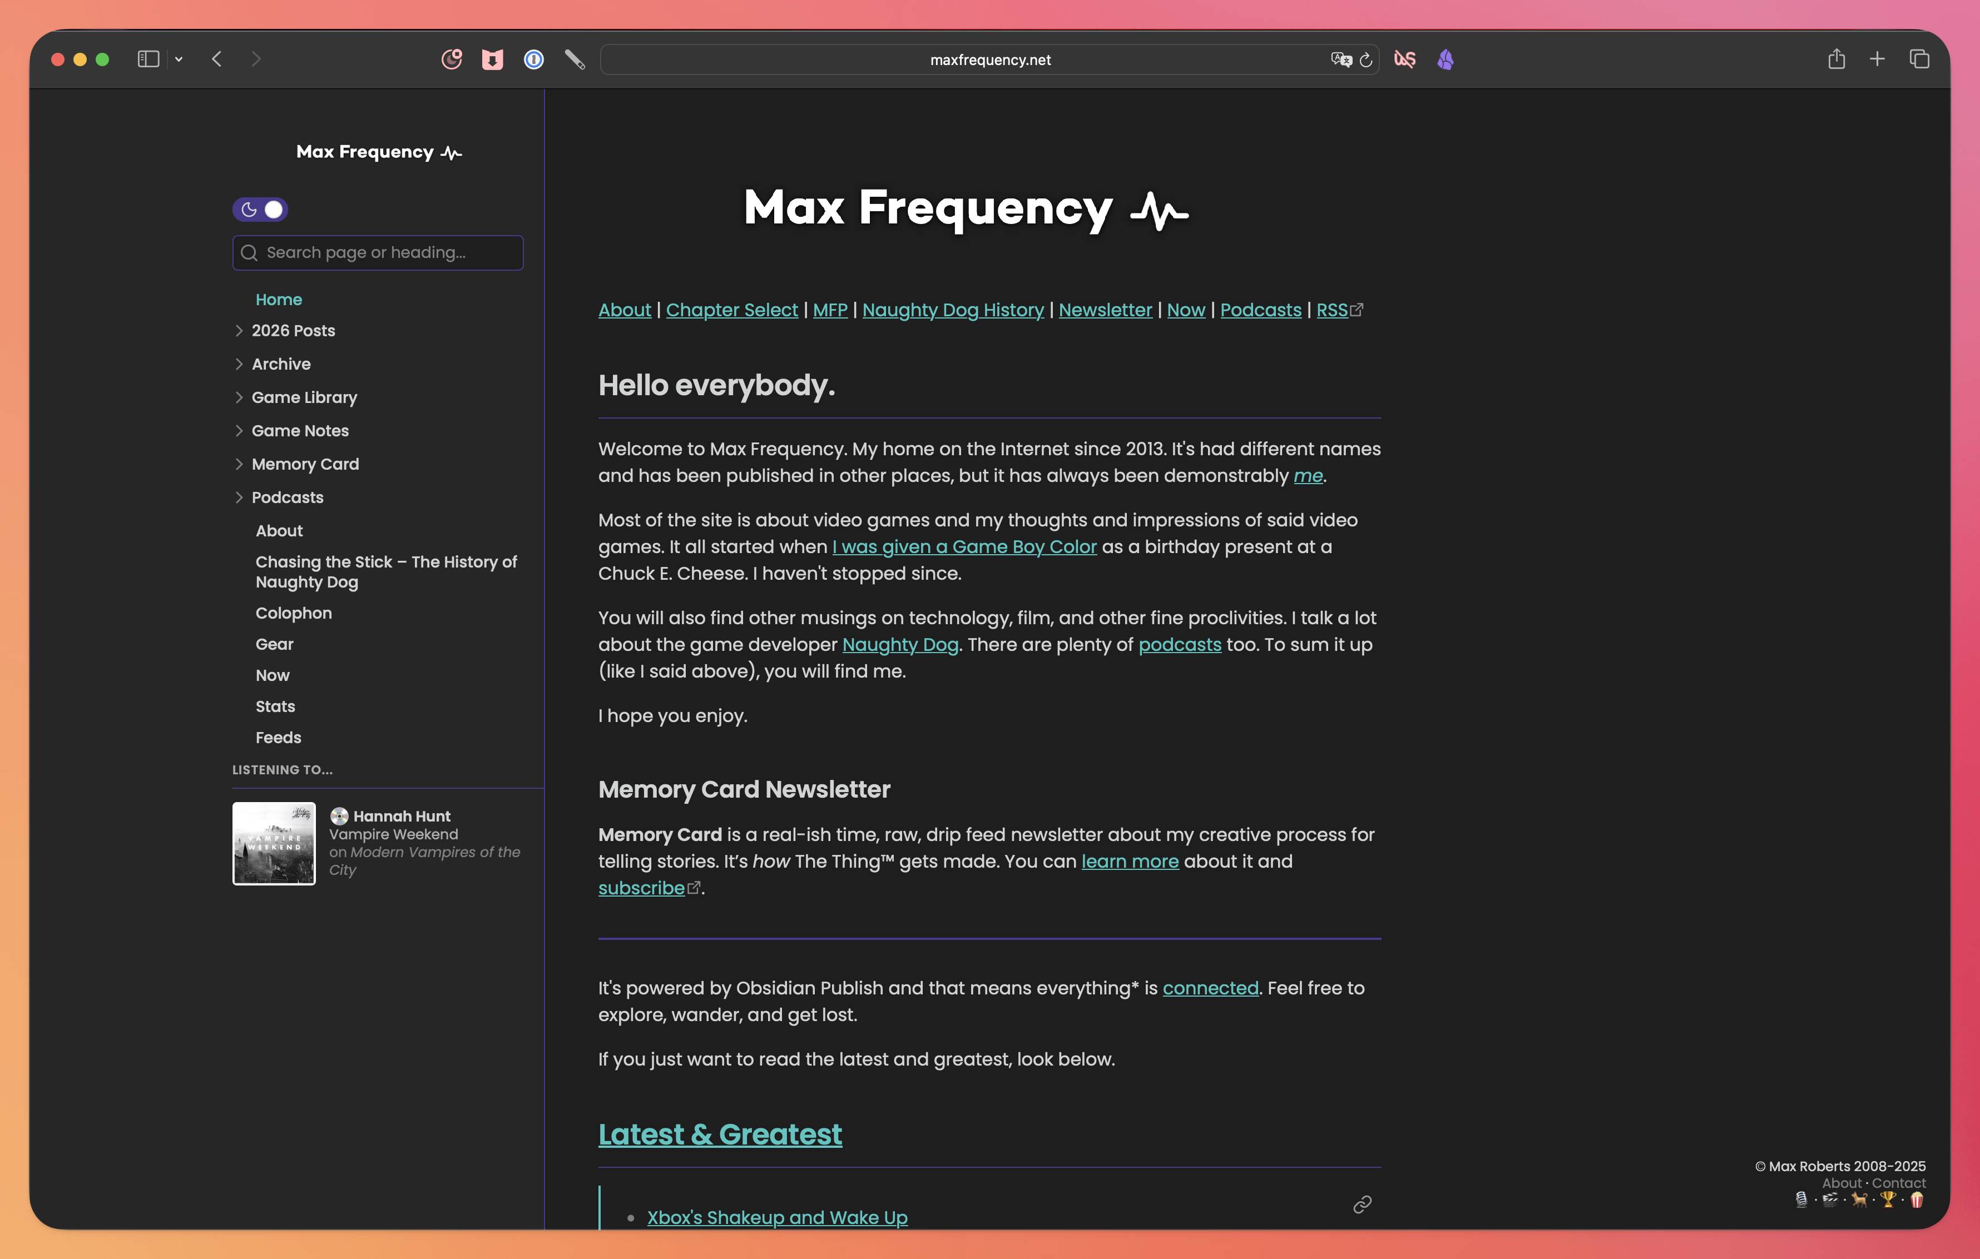Click the 1Password extension icon
1980x1259 pixels.
[x=533, y=59]
